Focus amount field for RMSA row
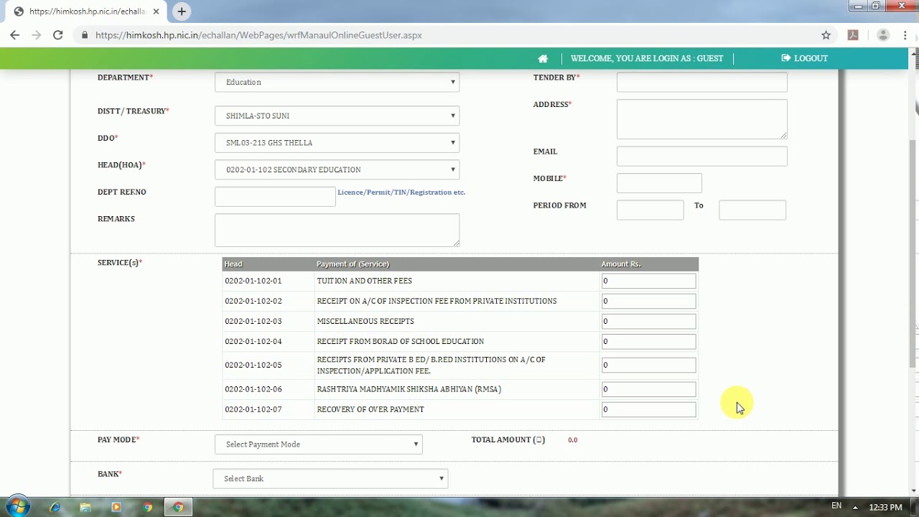Viewport: 919px width, 517px height. (648, 389)
